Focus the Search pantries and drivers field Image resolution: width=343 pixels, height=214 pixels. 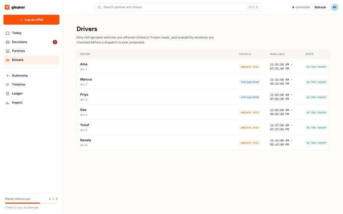pyautogui.click(x=178, y=7)
